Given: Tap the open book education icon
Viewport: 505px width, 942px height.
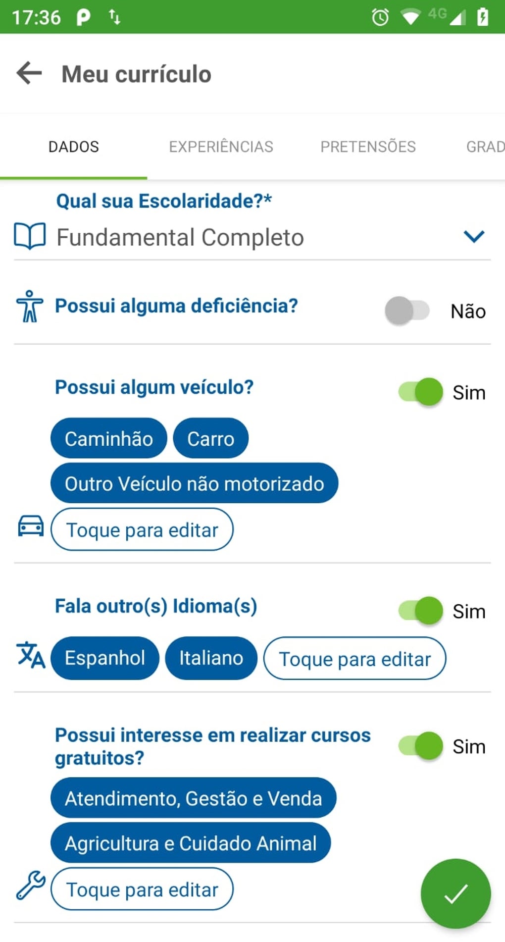Looking at the screenshot, I should (30, 236).
